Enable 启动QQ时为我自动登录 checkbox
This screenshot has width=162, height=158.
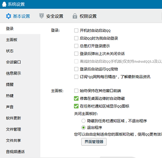point(76,38)
